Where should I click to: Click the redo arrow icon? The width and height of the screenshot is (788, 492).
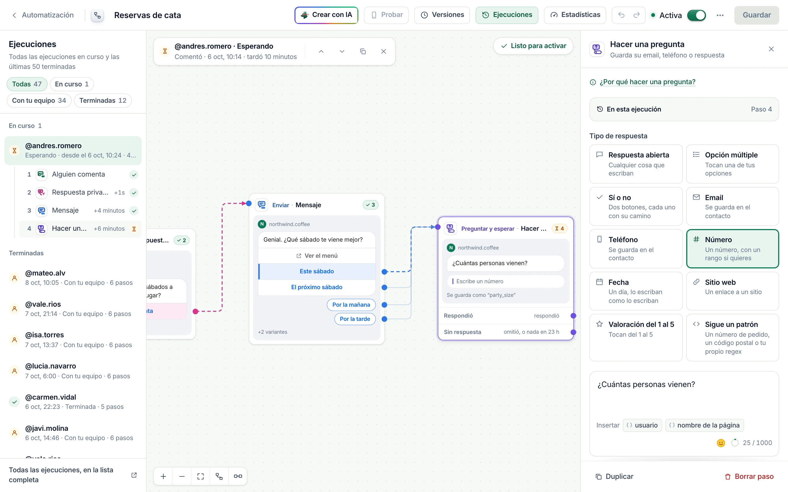[x=636, y=15]
